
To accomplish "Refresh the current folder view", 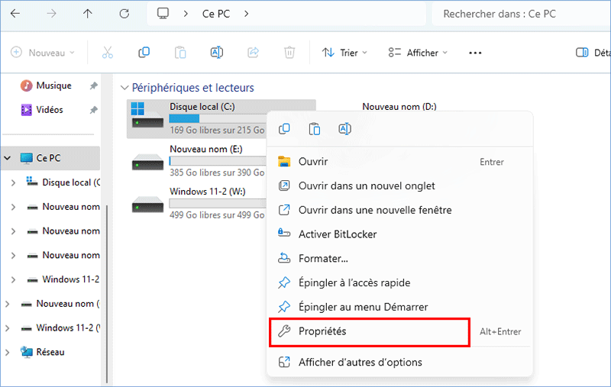I will tap(124, 14).
